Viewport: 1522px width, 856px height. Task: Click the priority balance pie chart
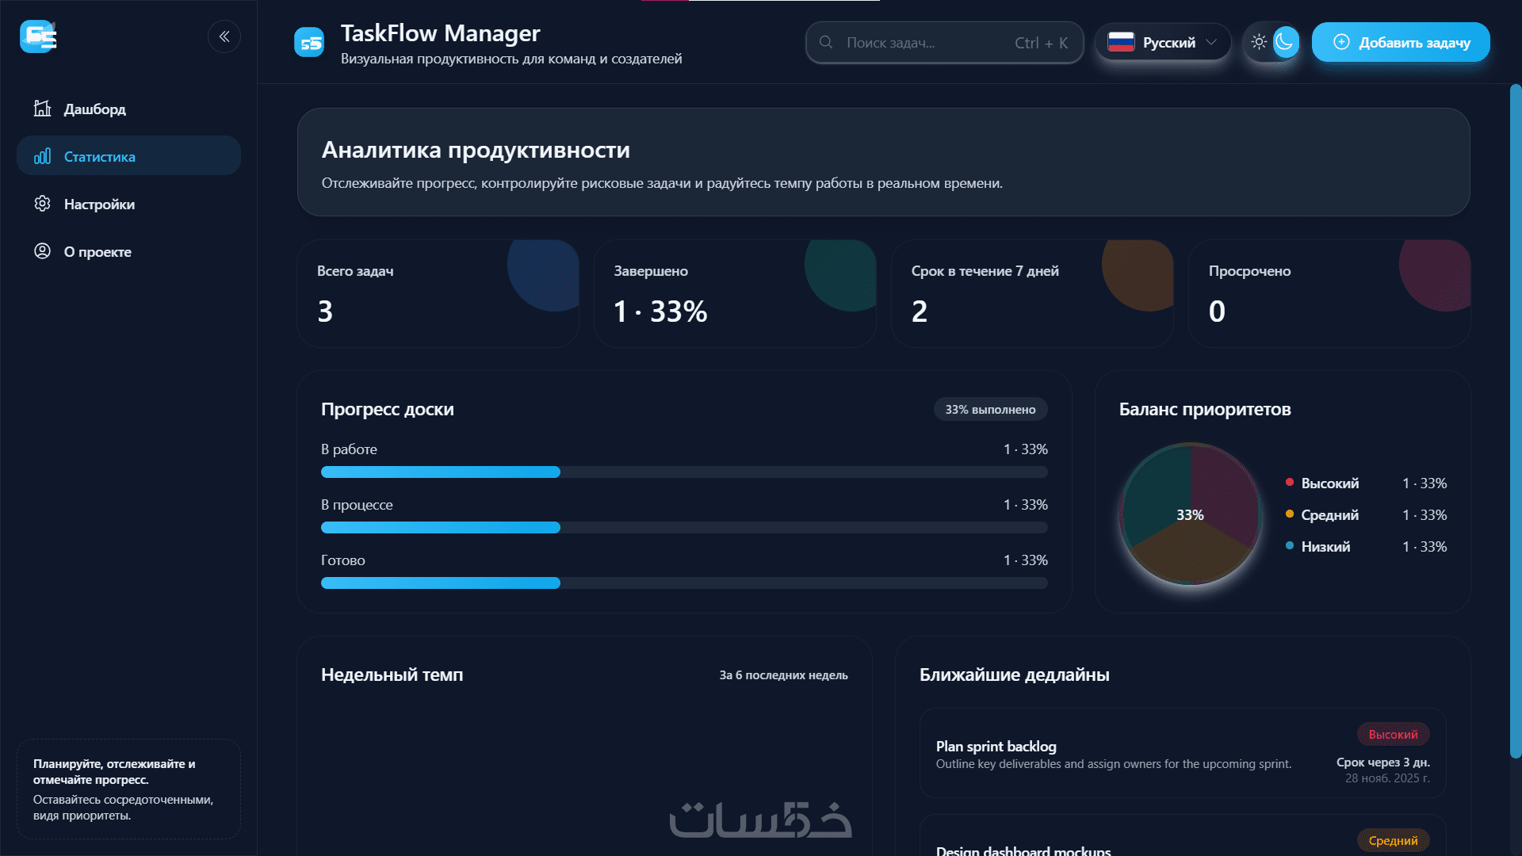click(x=1190, y=514)
